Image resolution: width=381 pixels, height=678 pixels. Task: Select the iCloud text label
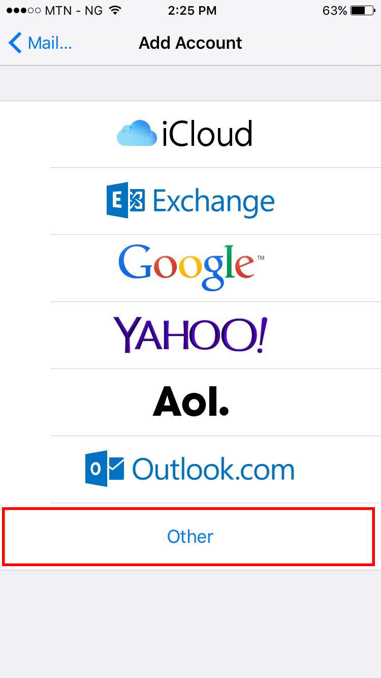[207, 134]
